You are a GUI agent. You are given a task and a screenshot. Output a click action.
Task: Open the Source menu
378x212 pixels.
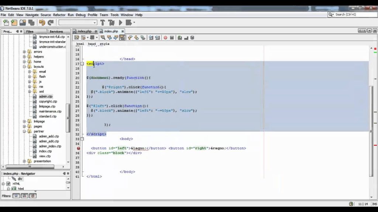pos(45,15)
